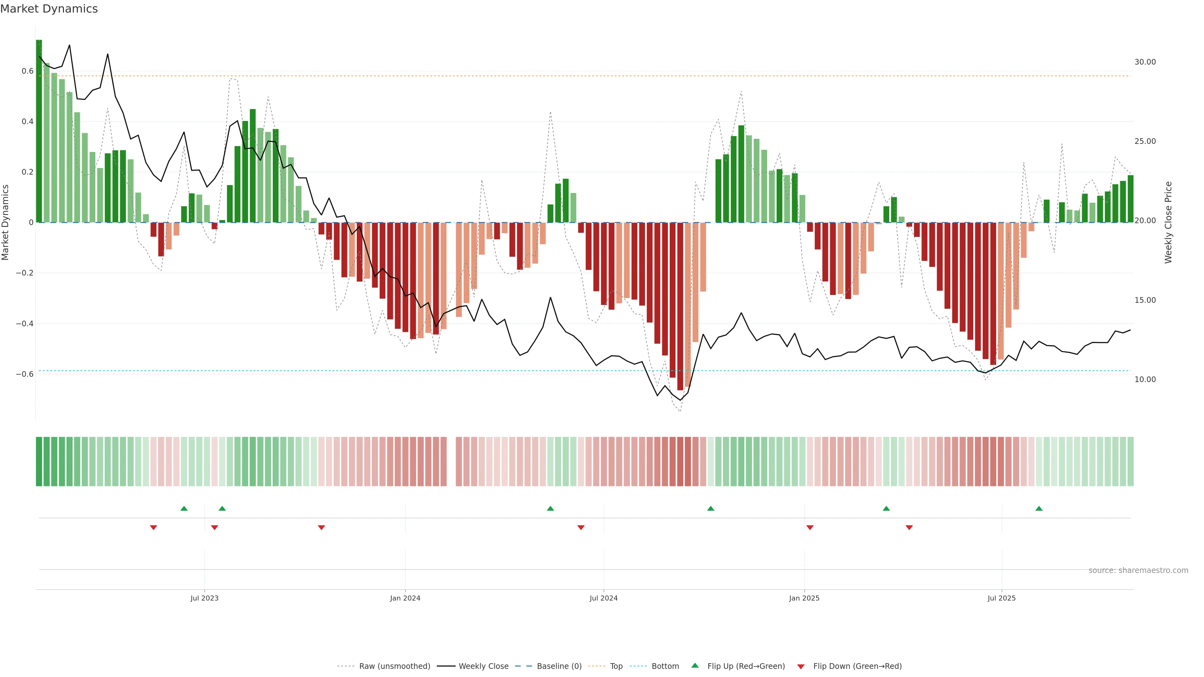Image resolution: width=1204 pixels, height=677 pixels.
Task: Click the Flip Up green triangle legend icon
Action: [694, 665]
